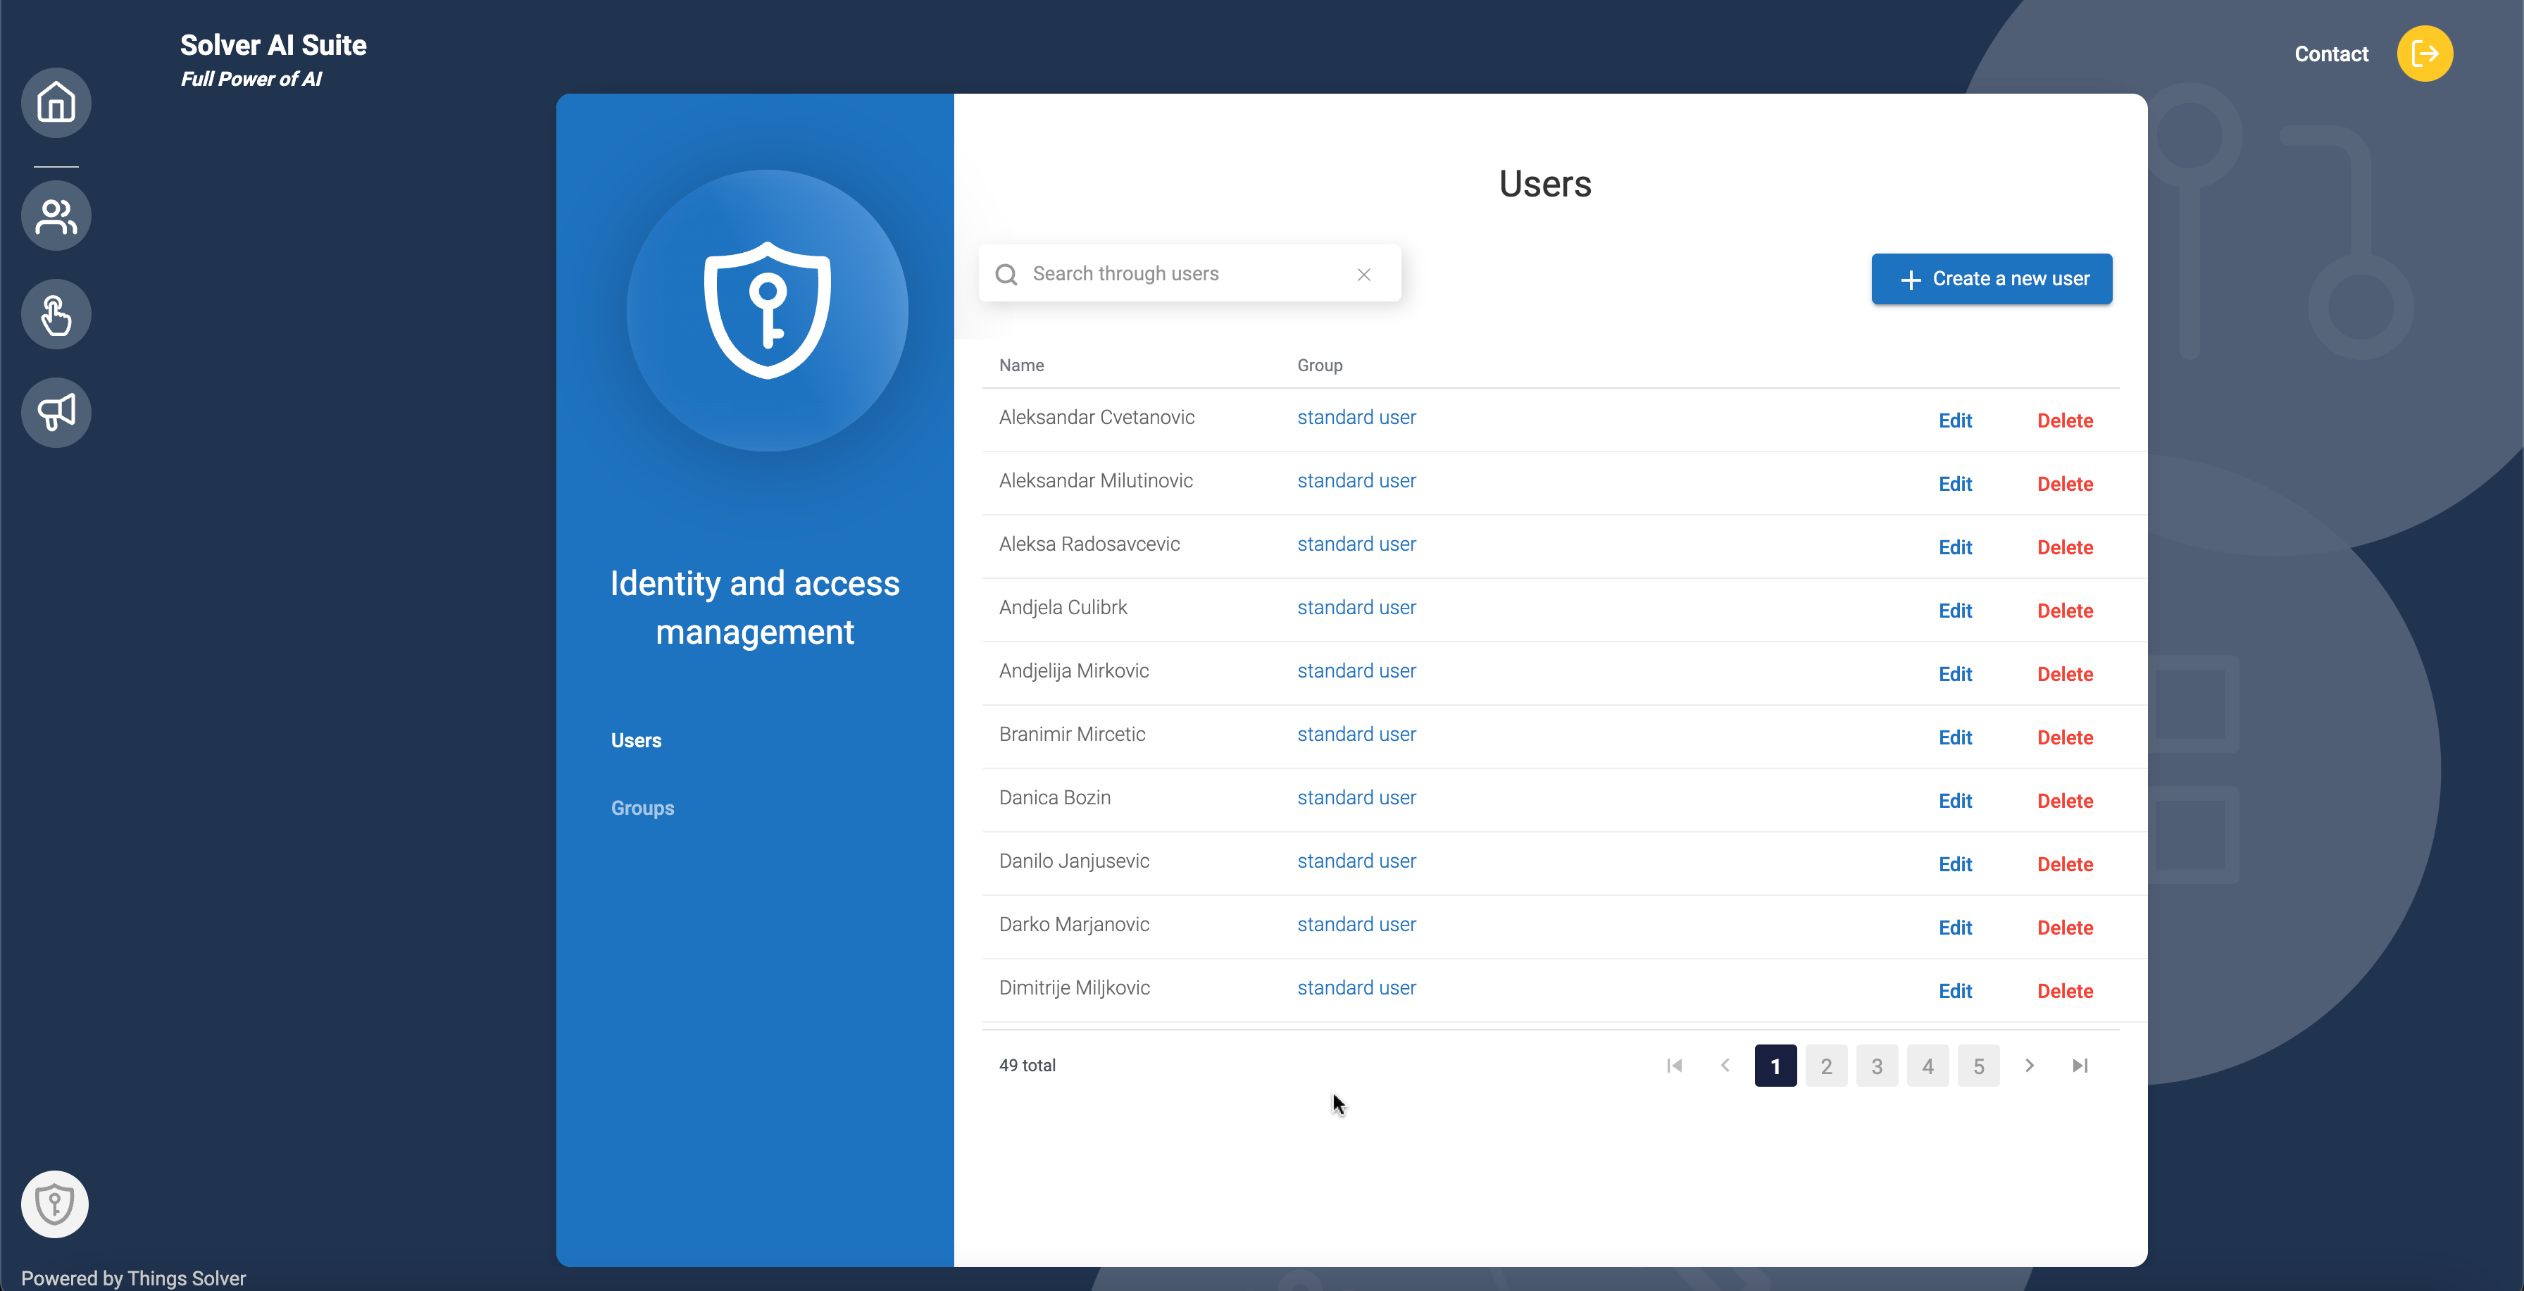Open the megaphone campaigns sidebar icon
The image size is (2524, 1291).
[x=56, y=413]
